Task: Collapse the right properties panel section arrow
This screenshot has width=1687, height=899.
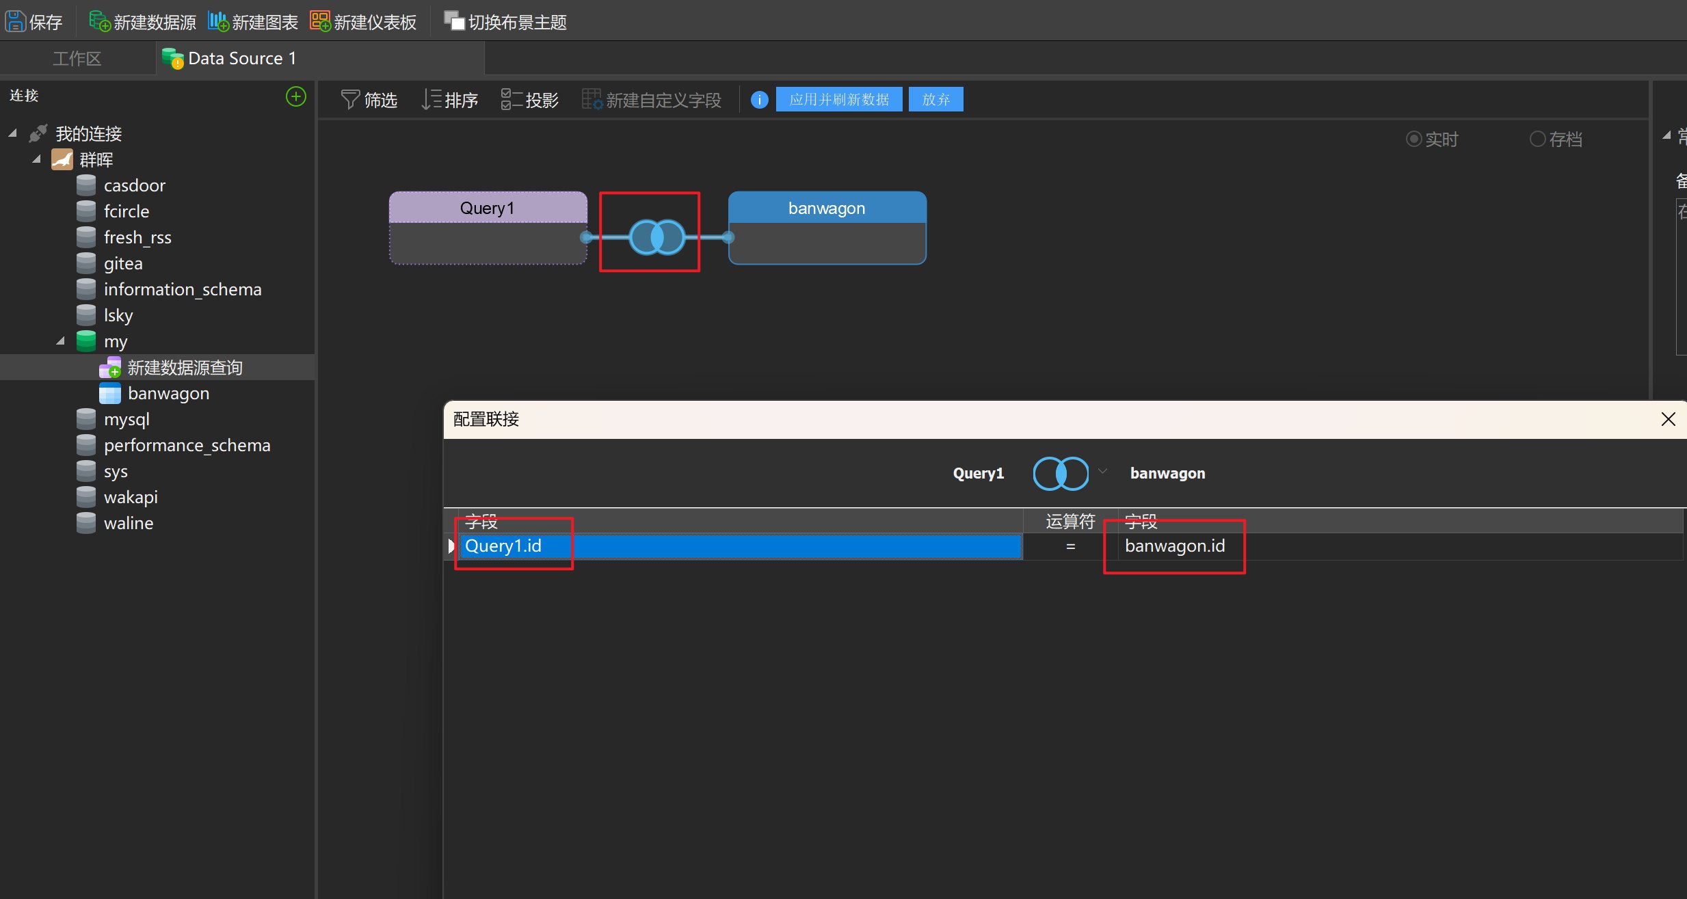Action: tap(1666, 135)
